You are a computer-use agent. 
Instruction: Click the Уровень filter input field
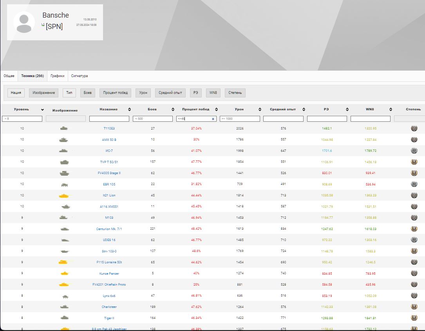(x=22, y=119)
